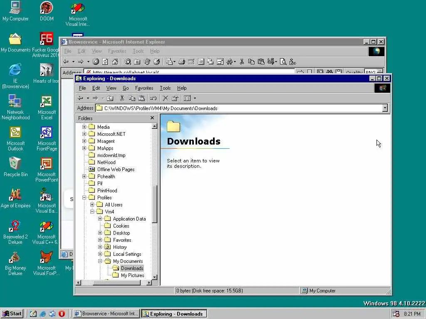The width and height of the screenshot is (426, 319).
Task: Select the Microsoft Outlook desktop icon
Action: (x=15, y=139)
